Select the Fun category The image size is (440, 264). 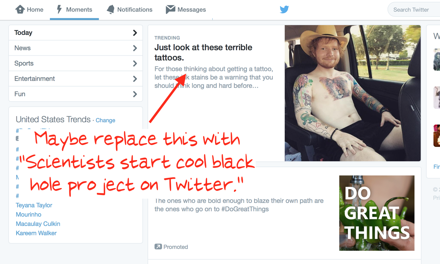[x=76, y=94]
